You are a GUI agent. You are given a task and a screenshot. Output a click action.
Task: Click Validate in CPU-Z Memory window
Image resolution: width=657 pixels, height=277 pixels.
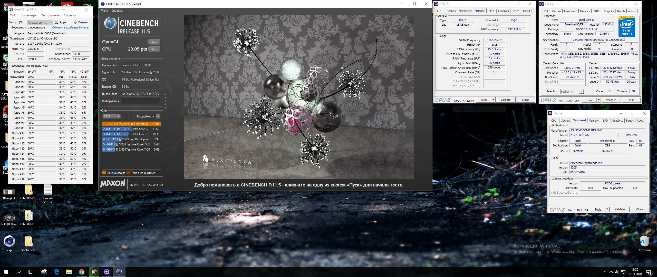point(506,100)
